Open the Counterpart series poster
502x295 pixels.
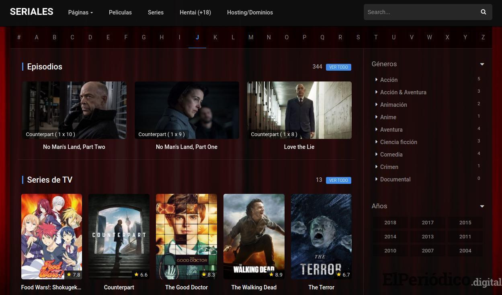click(119, 236)
